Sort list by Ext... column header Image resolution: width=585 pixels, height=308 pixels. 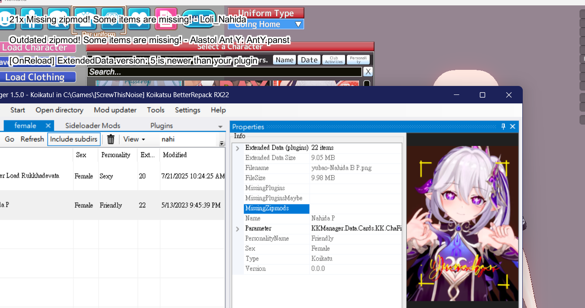point(149,155)
